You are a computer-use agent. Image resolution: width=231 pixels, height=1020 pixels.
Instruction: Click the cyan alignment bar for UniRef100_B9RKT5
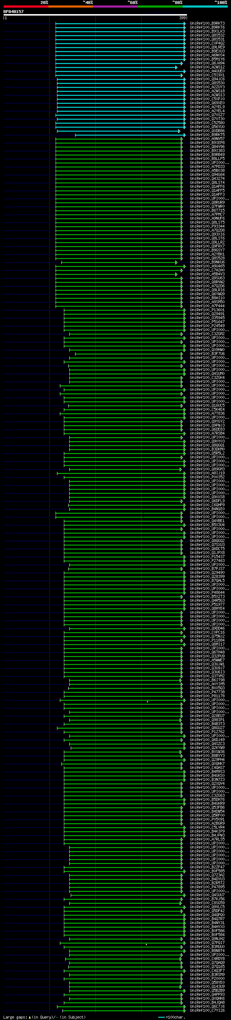tap(130, 135)
